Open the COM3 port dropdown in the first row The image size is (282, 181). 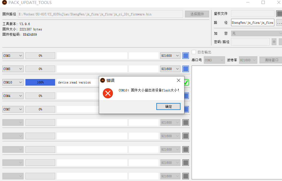[13, 56]
